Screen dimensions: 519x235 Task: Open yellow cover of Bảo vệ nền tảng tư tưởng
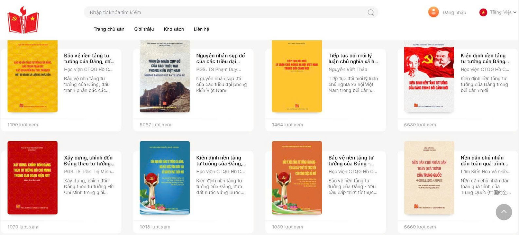coord(33,76)
